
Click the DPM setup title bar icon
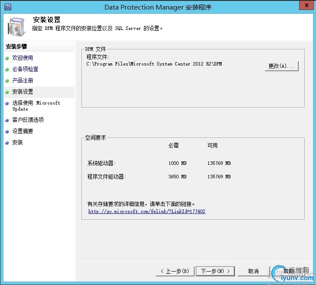[x=8, y=7]
